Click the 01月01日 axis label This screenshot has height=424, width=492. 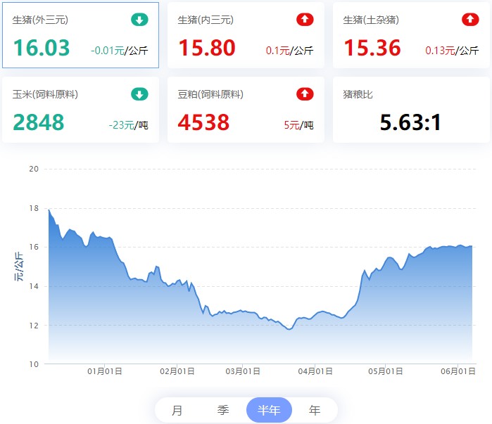[x=104, y=371]
